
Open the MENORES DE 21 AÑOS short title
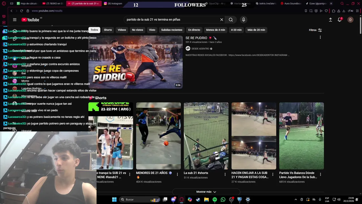coord(152,173)
